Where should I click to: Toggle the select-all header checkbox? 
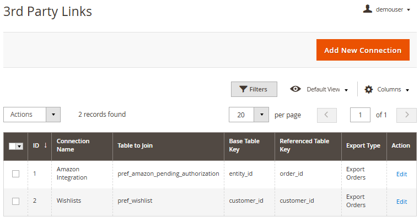tap(12, 146)
